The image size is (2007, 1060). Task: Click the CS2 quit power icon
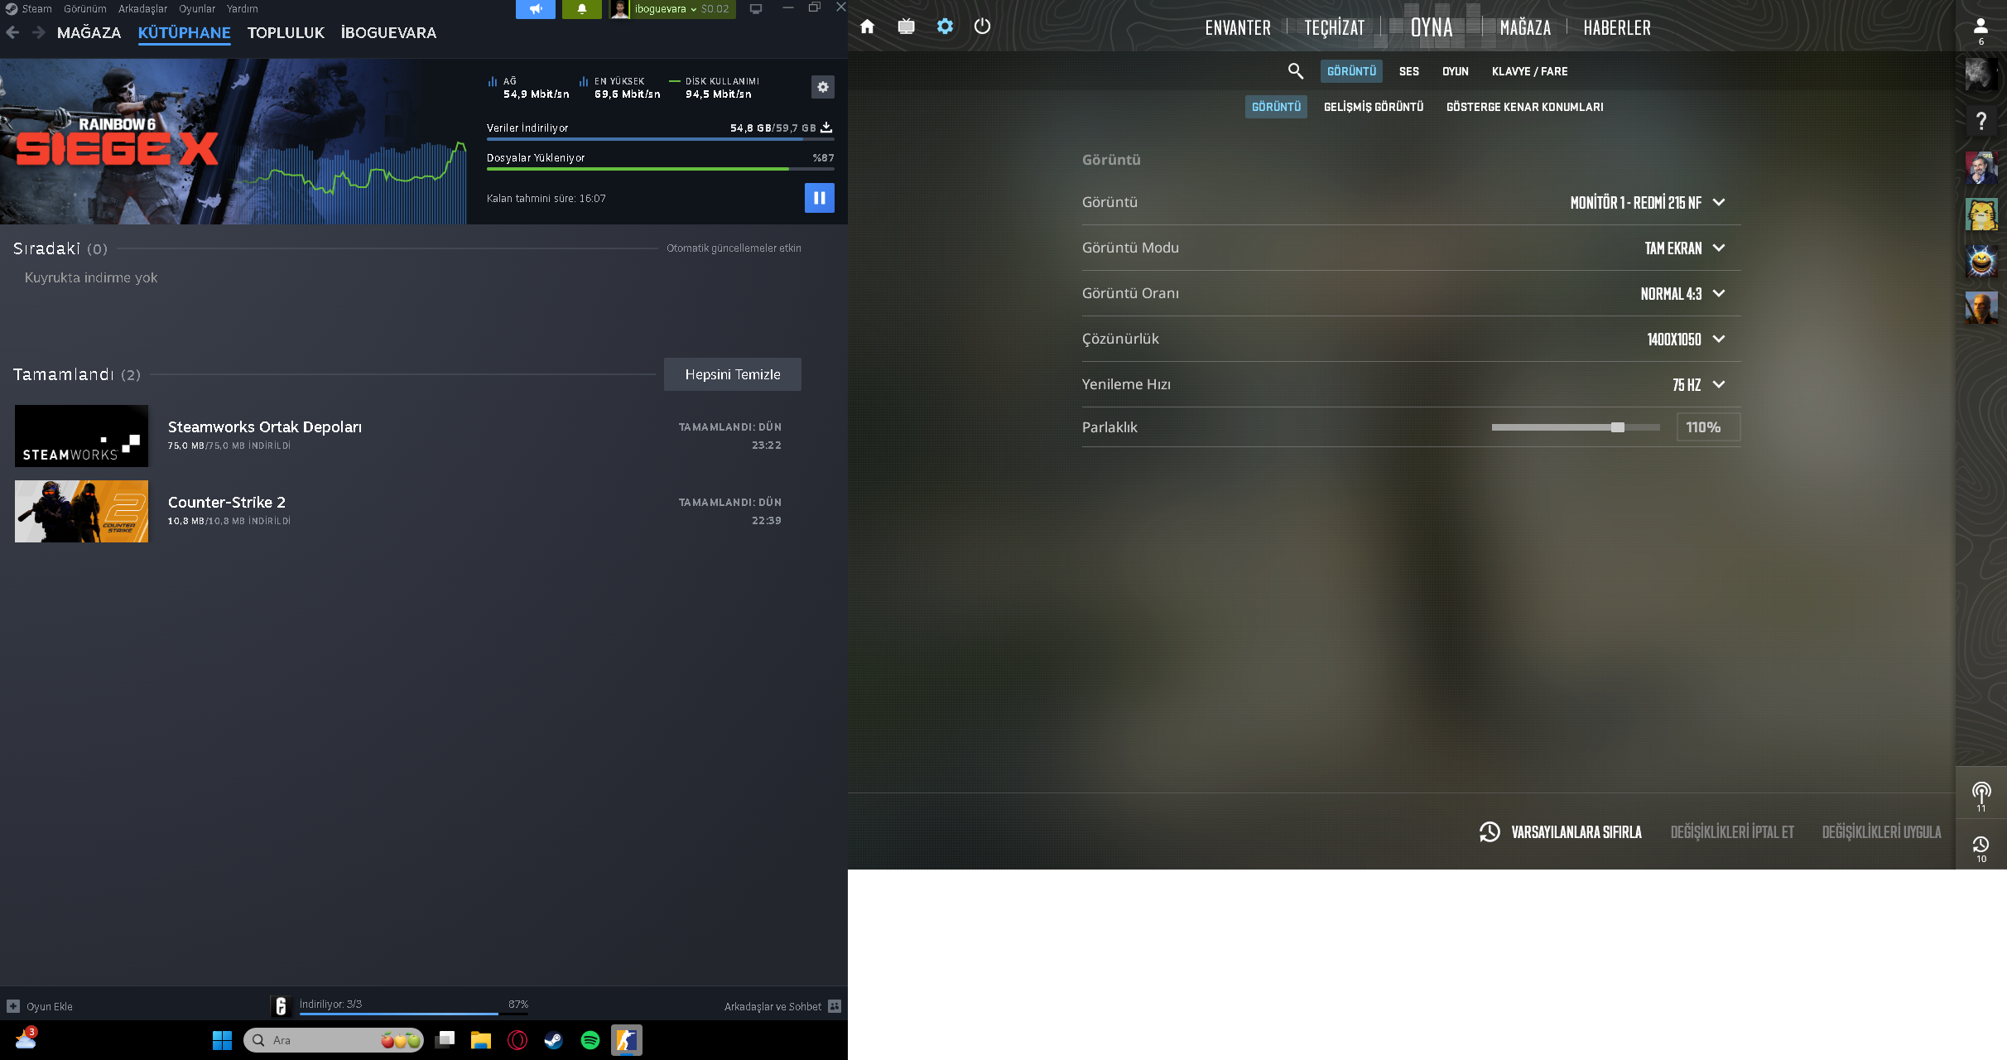[x=982, y=26]
